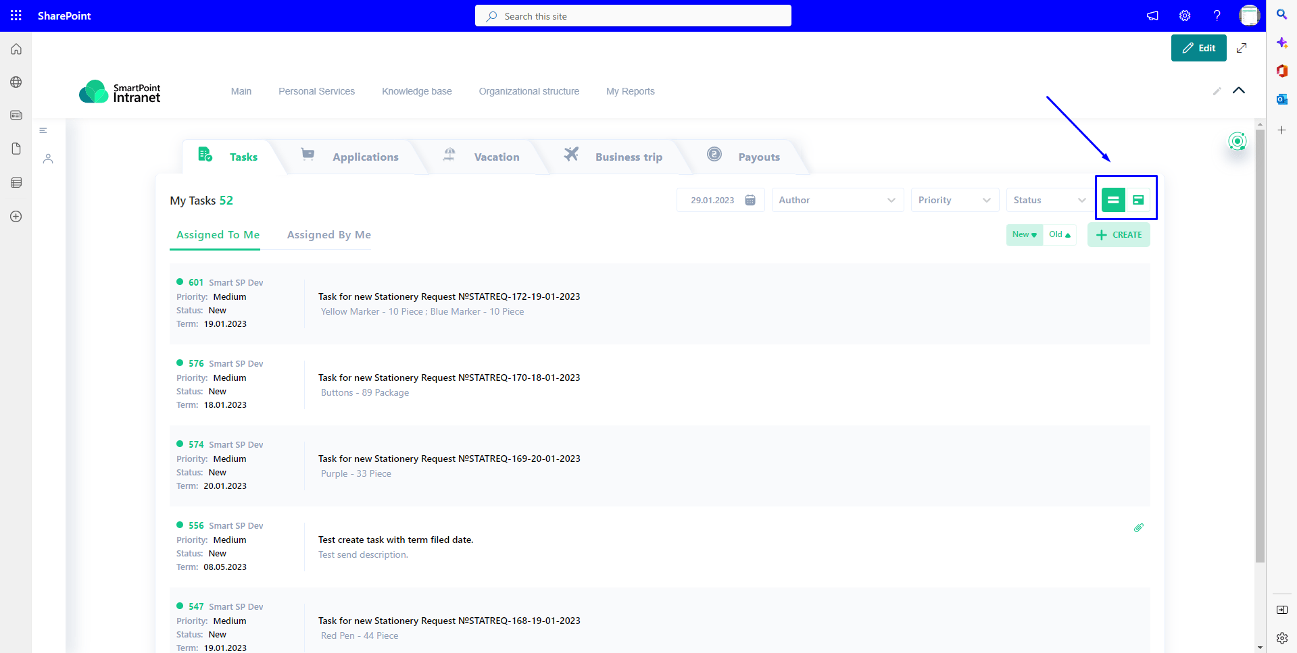Click the CREATE task button
1297x653 pixels.
point(1119,234)
